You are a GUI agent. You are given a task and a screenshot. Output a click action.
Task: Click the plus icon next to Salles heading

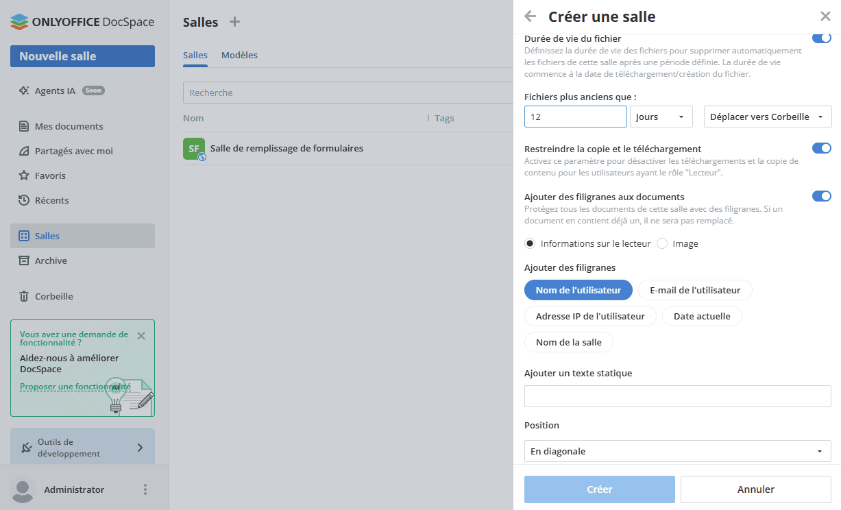pyautogui.click(x=234, y=22)
